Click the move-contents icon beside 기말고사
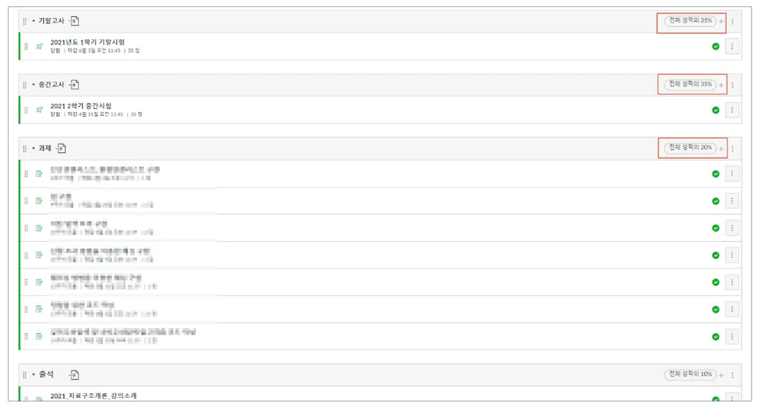 [74, 21]
